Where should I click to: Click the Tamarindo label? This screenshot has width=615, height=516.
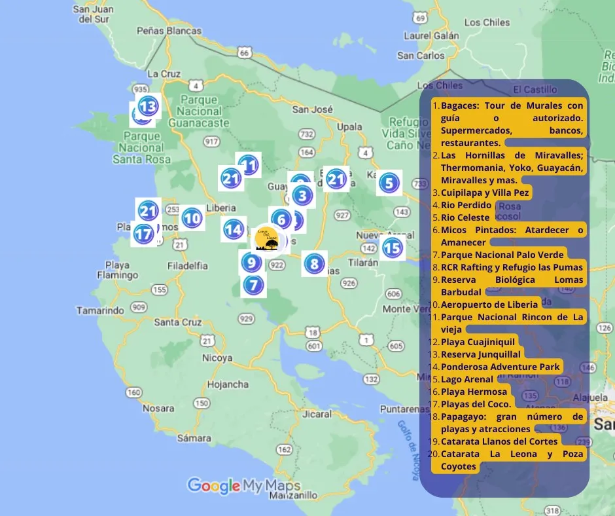(100, 310)
